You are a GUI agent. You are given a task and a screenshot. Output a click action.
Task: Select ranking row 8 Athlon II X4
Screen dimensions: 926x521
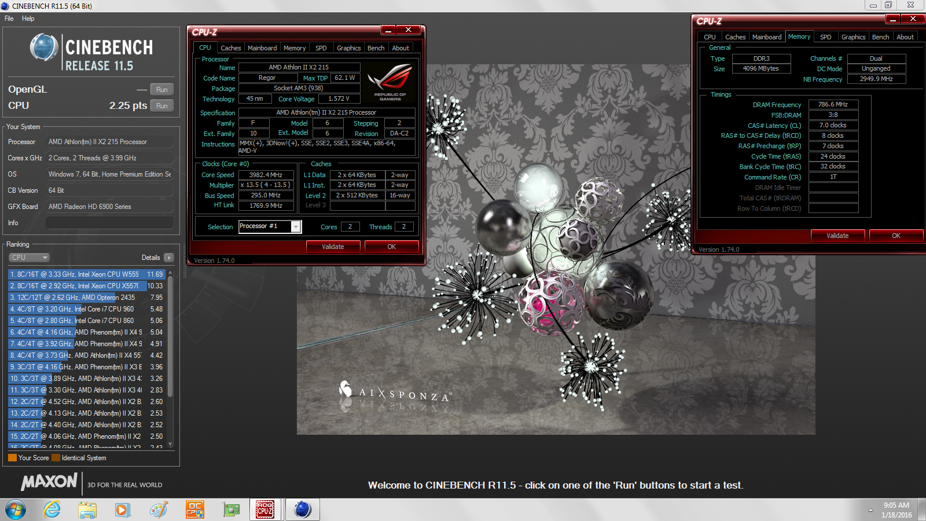pyautogui.click(x=86, y=355)
